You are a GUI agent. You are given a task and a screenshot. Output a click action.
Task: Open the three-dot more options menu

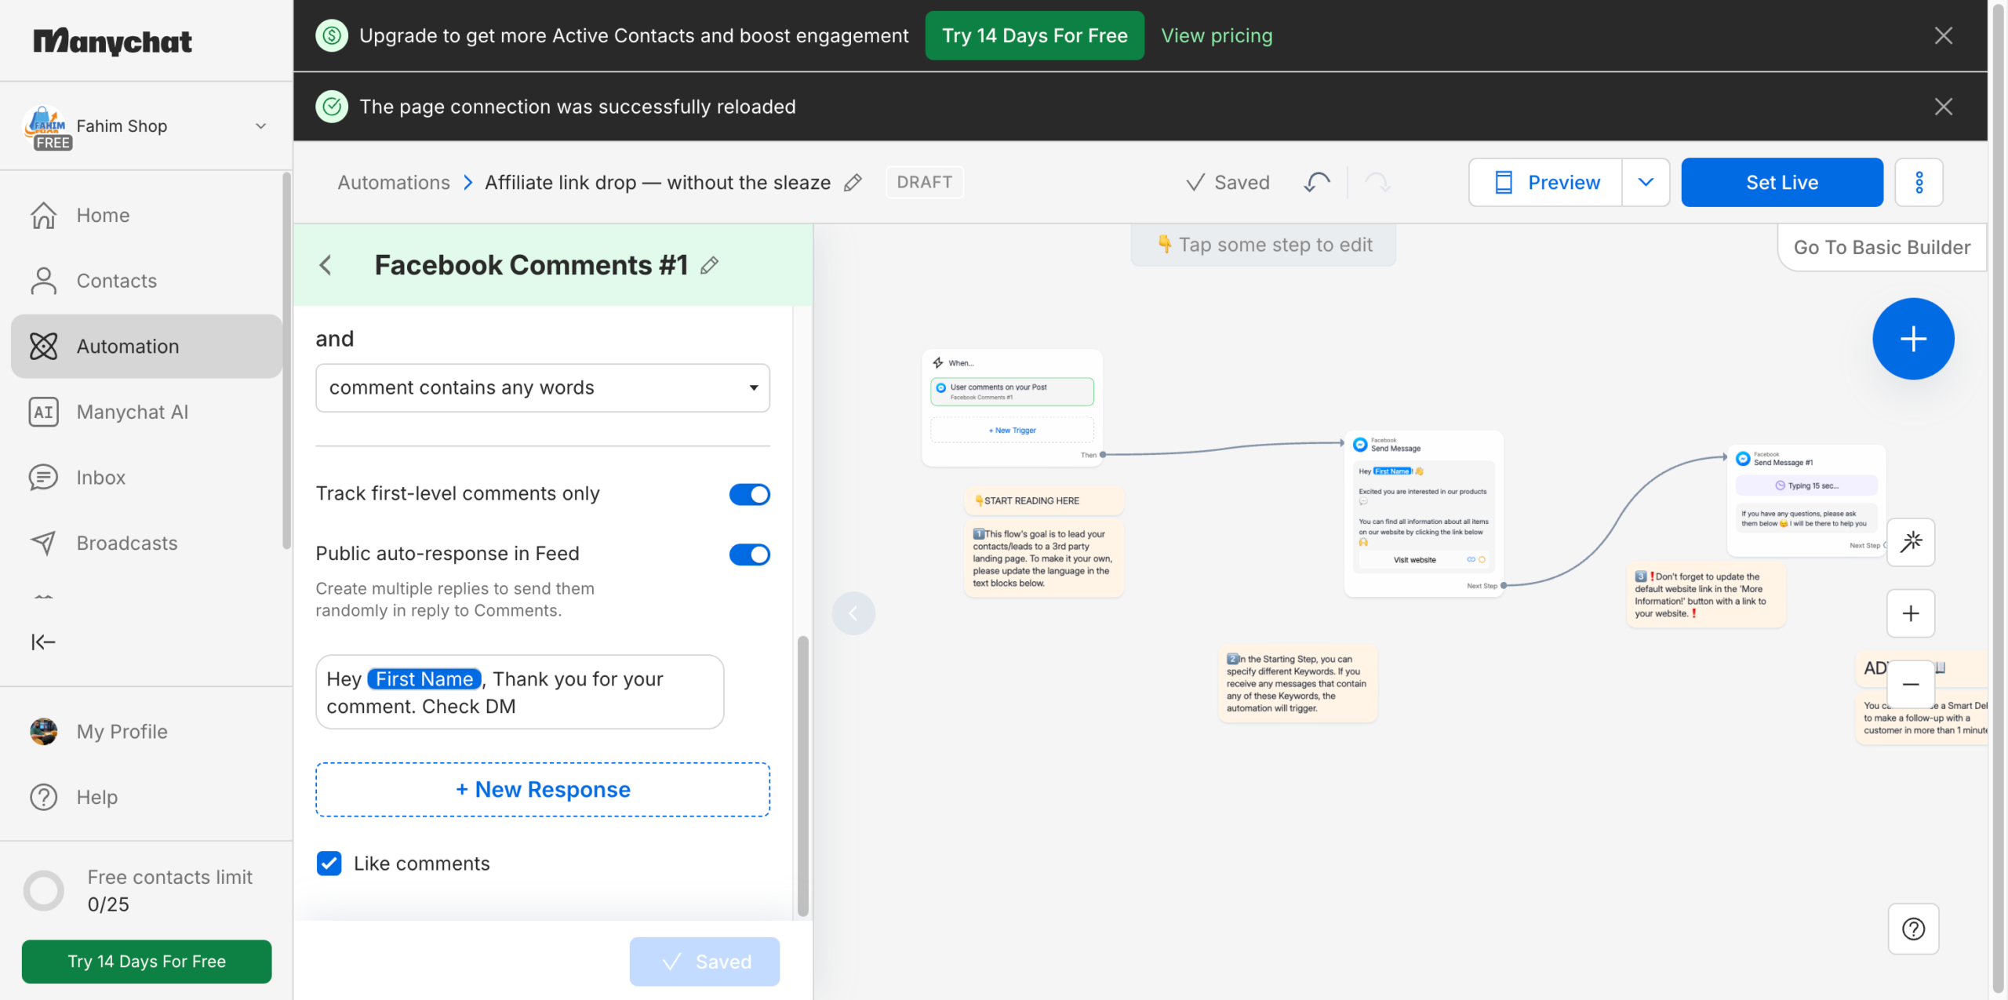click(x=1919, y=183)
